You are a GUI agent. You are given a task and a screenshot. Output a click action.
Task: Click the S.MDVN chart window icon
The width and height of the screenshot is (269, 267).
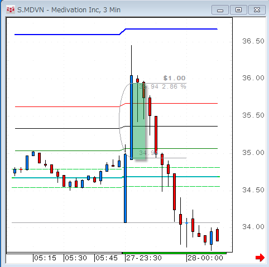11,9
